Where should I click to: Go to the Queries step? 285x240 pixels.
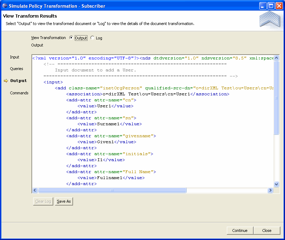click(17, 69)
